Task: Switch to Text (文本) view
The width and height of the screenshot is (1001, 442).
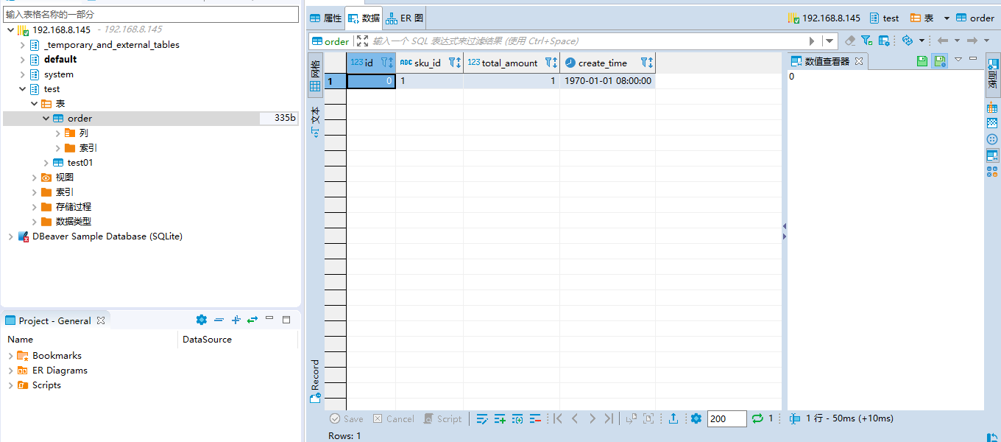Action: pos(315,122)
